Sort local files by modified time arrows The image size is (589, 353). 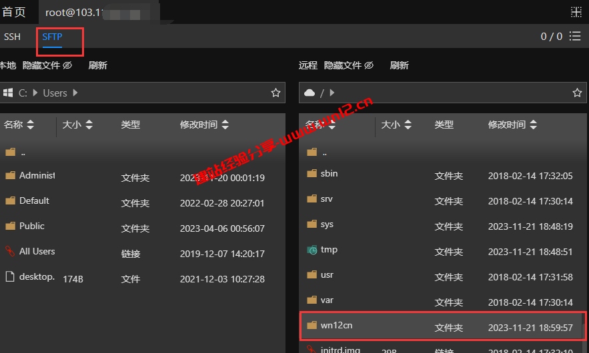pyautogui.click(x=225, y=125)
